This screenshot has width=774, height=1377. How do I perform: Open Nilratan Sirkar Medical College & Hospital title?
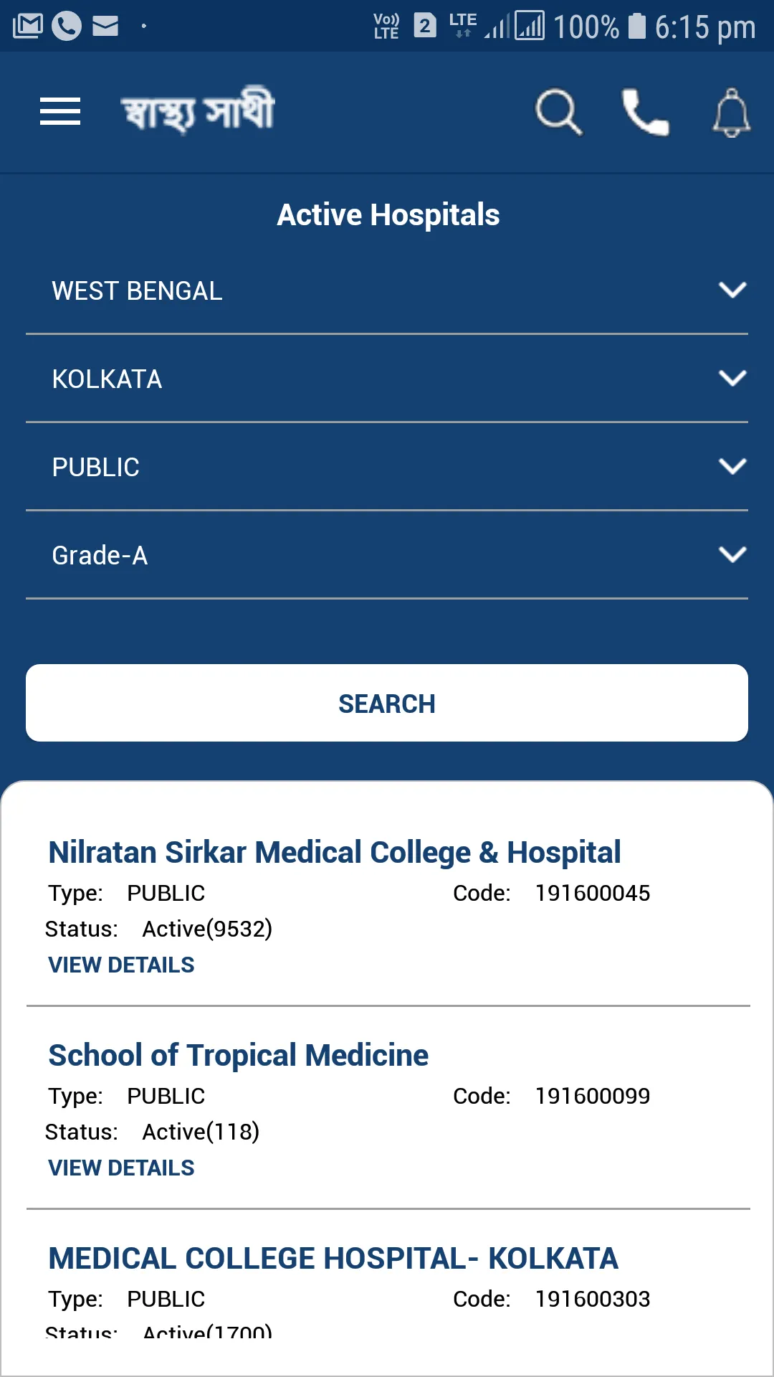[x=334, y=852]
